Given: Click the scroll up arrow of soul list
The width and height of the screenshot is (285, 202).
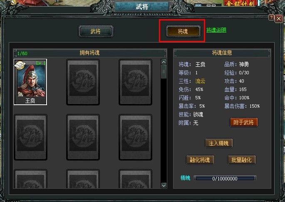Looking at the screenshot, I should pos(164,62).
